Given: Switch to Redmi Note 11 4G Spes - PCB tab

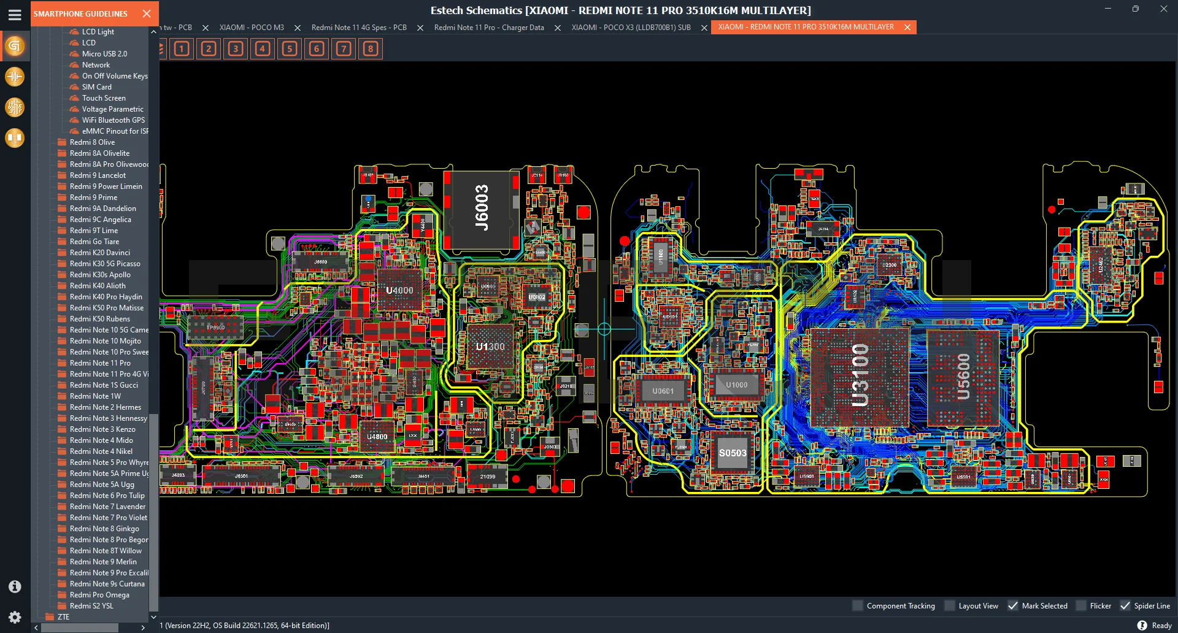Looking at the screenshot, I should click(359, 28).
